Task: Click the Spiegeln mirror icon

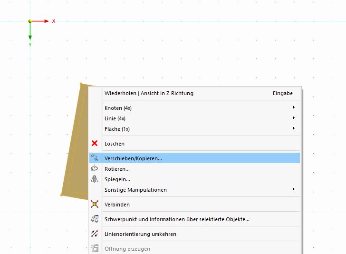Action: point(95,179)
